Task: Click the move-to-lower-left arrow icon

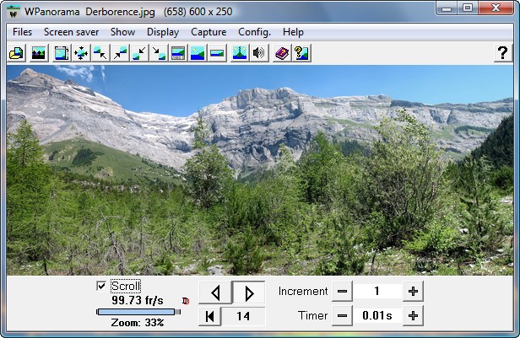Action: [x=139, y=53]
